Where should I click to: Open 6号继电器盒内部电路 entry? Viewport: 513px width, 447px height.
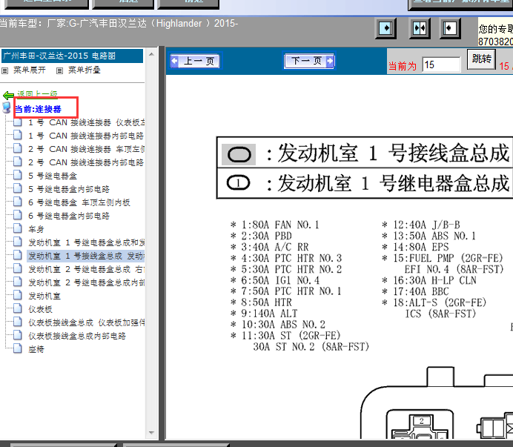pos(69,216)
